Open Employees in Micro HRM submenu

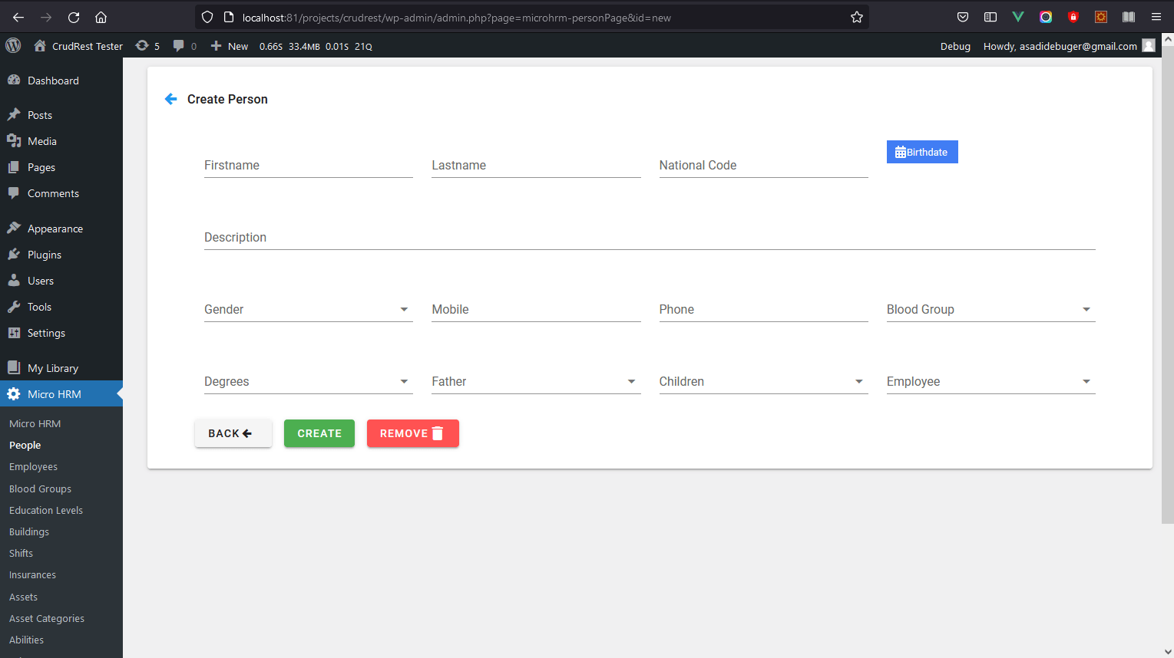click(33, 467)
